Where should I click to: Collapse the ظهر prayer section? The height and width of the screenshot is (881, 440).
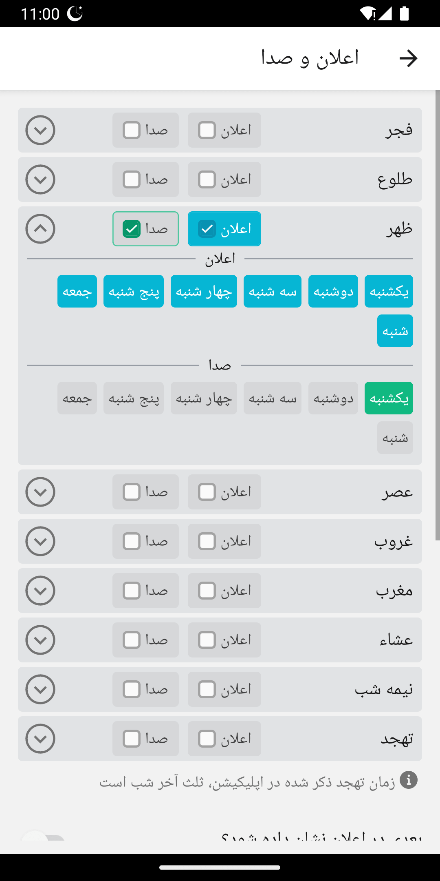tap(40, 229)
